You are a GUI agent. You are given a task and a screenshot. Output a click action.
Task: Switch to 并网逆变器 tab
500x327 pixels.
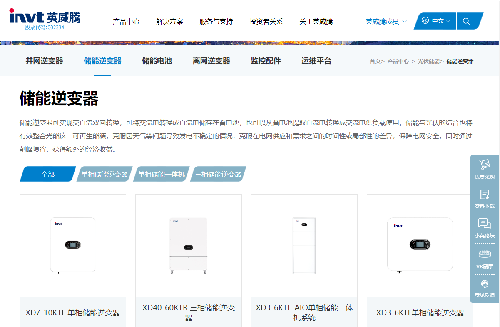(x=45, y=61)
